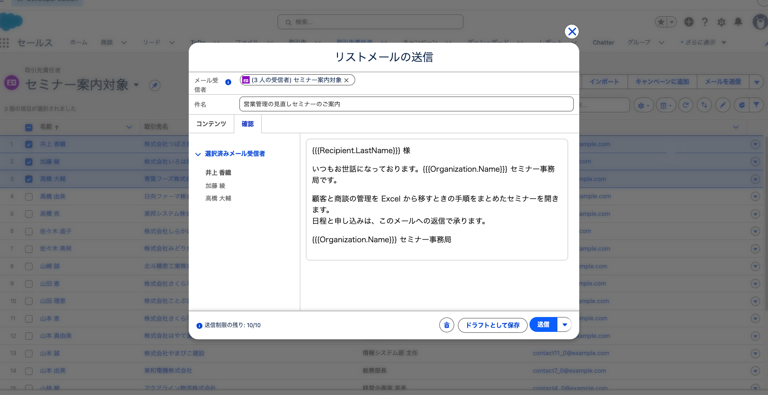Click ドラフトとして保存
The width and height of the screenshot is (768, 395).
493,325
